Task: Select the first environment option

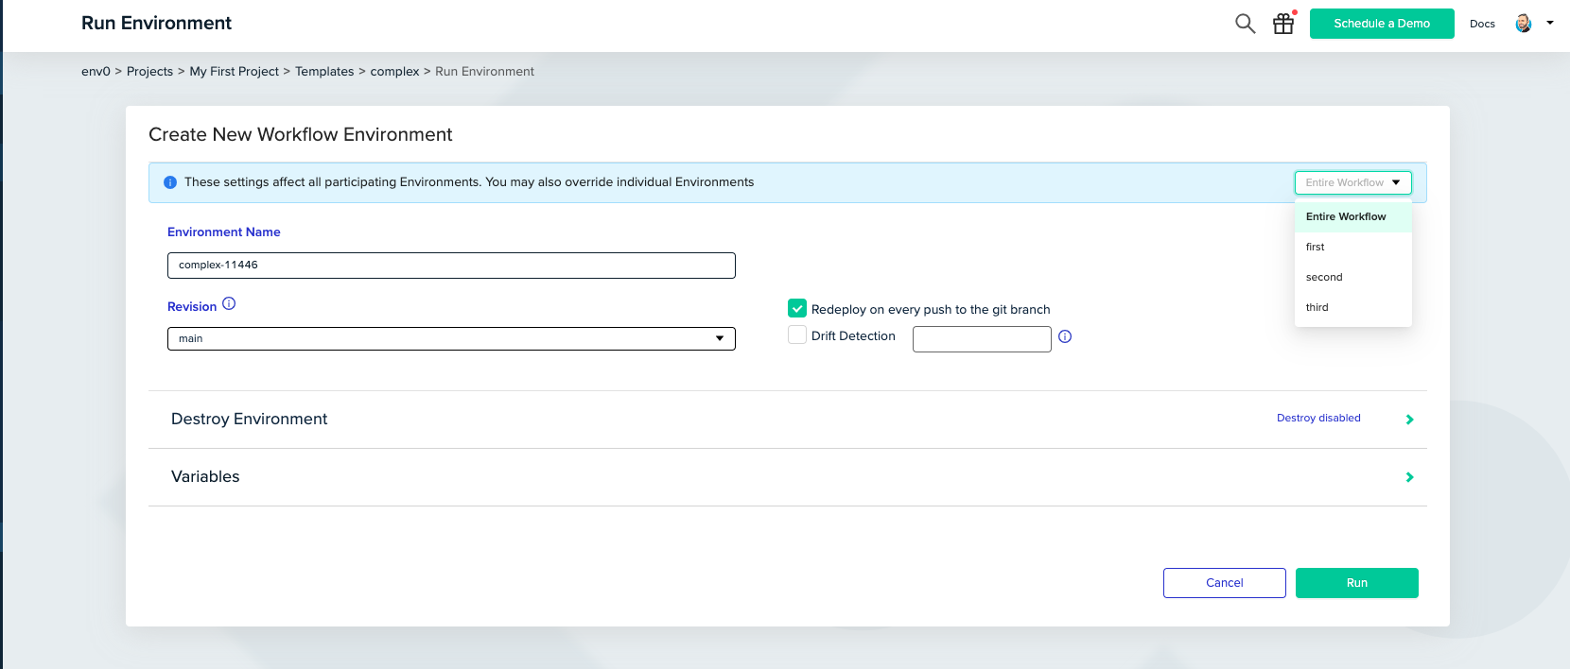Action: (x=1352, y=247)
